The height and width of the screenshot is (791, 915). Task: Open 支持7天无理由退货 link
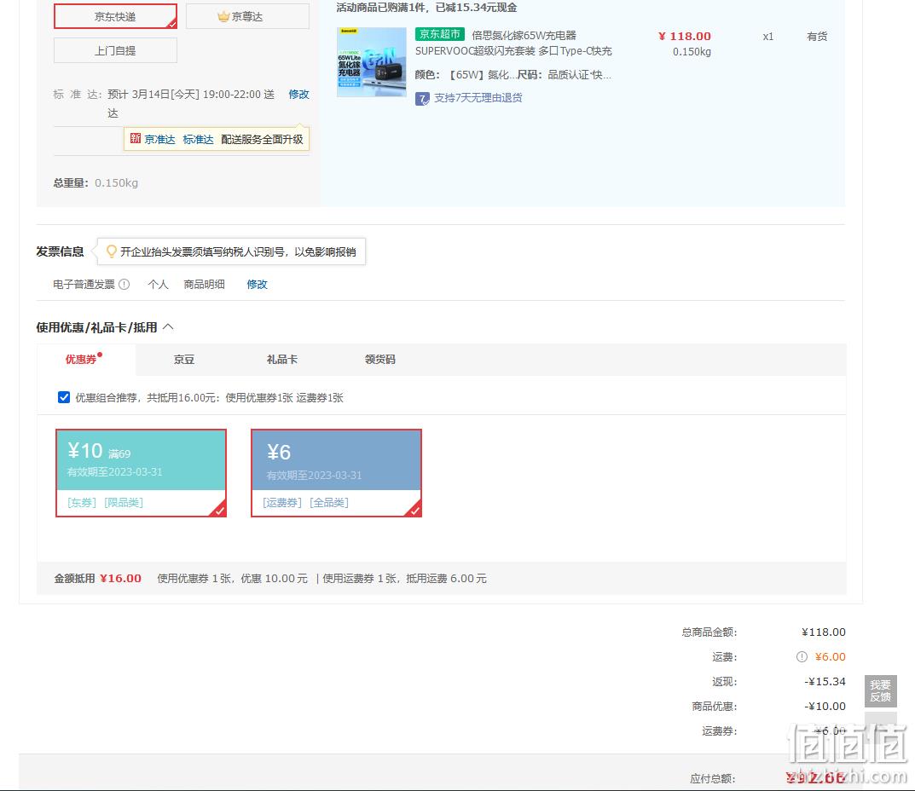pos(478,98)
